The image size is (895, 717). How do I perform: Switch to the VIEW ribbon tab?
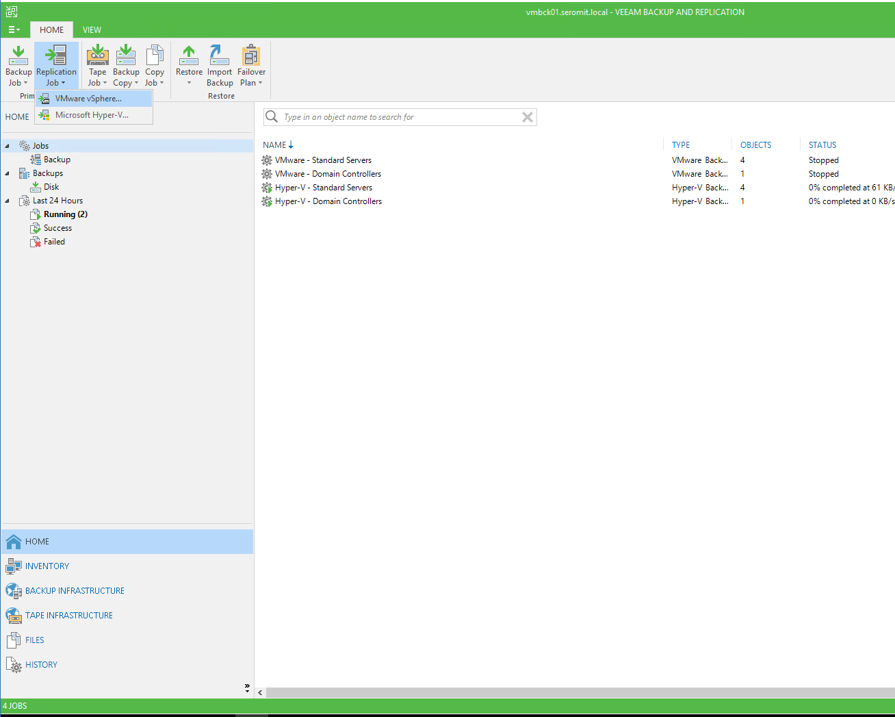point(92,29)
